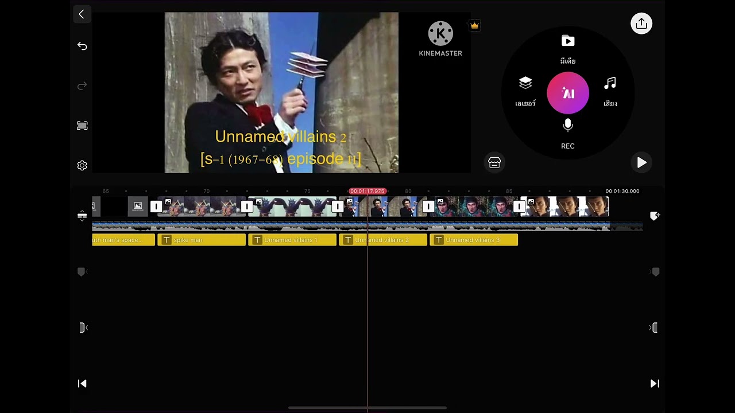Select the clip under the playhead

(383, 206)
